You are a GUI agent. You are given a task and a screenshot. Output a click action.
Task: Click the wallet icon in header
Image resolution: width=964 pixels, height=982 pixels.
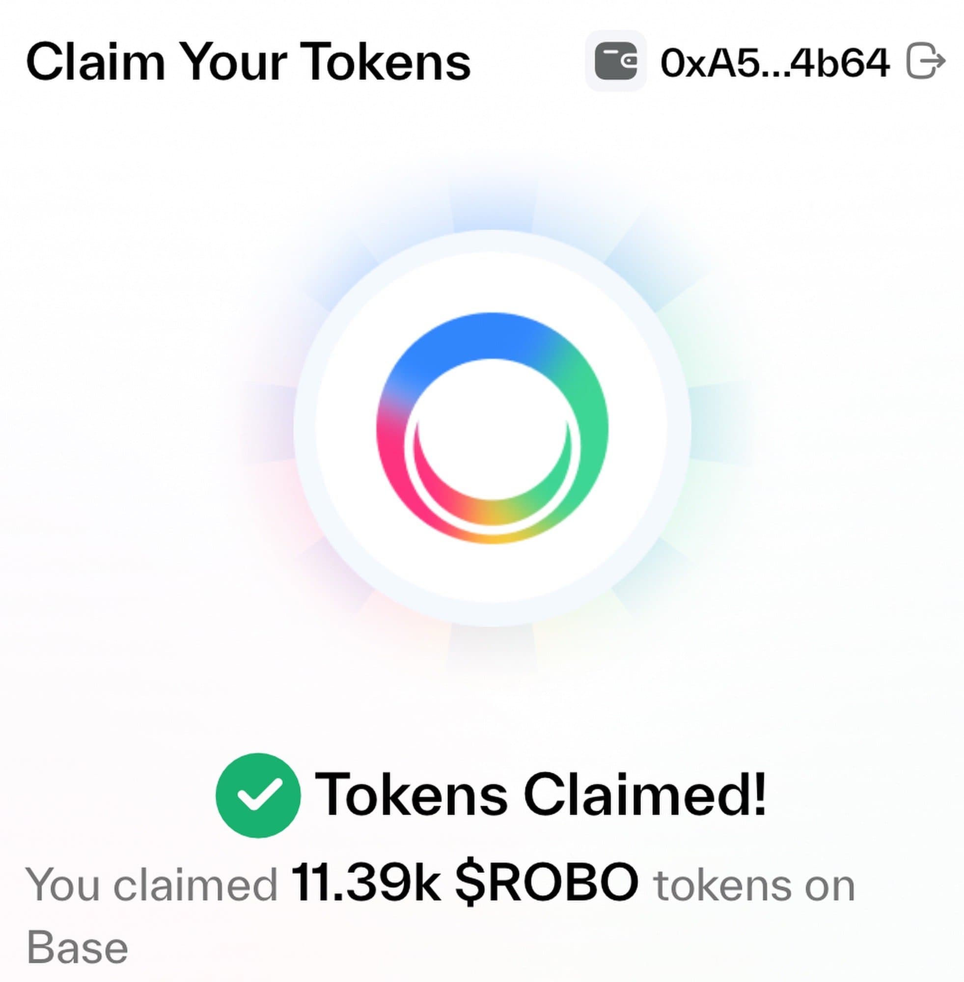pyautogui.click(x=616, y=61)
